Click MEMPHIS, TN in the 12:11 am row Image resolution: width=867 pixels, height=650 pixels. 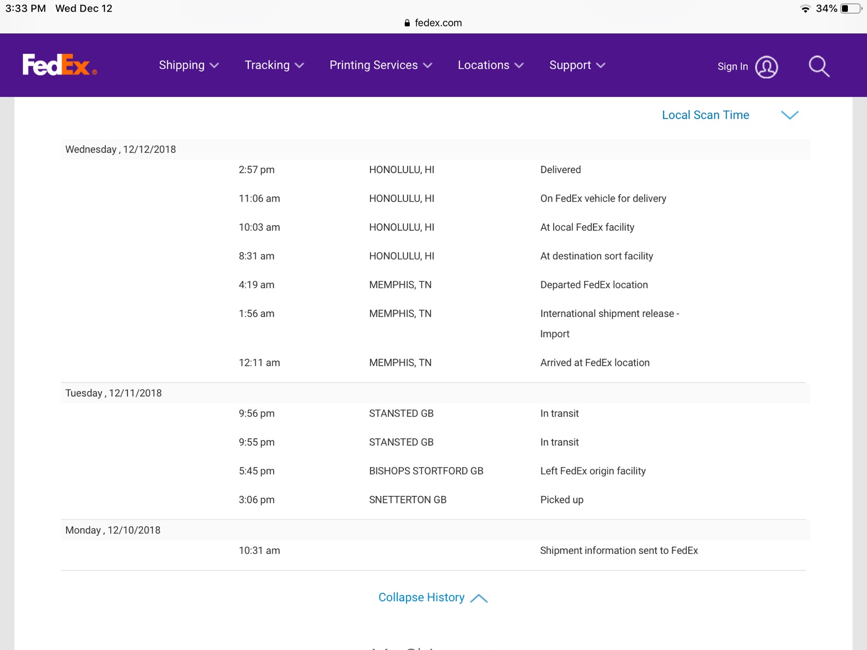pyautogui.click(x=400, y=363)
